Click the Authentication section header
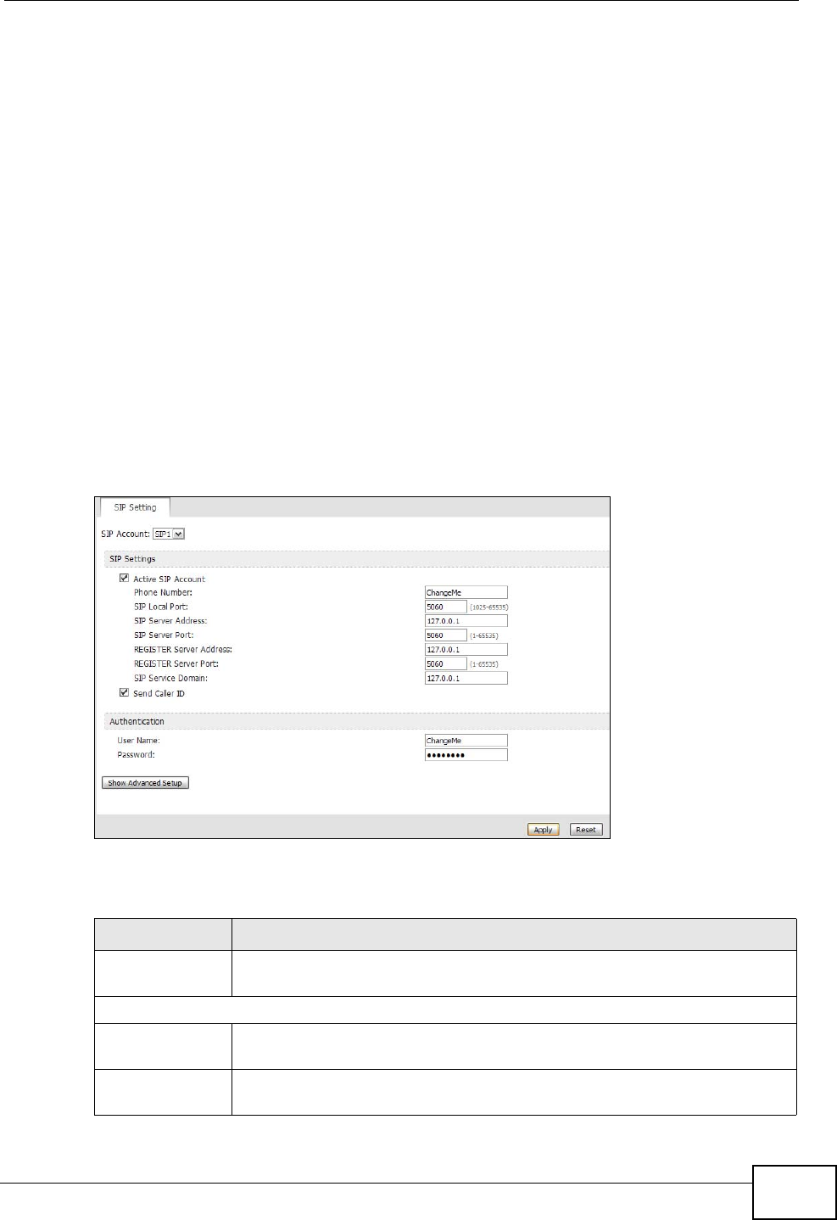This screenshot has height=1220, width=837. (355, 721)
